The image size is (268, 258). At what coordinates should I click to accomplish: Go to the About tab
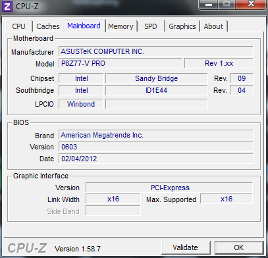pos(213,26)
